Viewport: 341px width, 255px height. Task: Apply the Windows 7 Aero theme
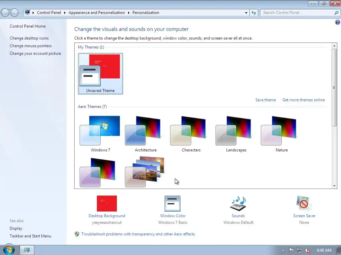(x=100, y=133)
